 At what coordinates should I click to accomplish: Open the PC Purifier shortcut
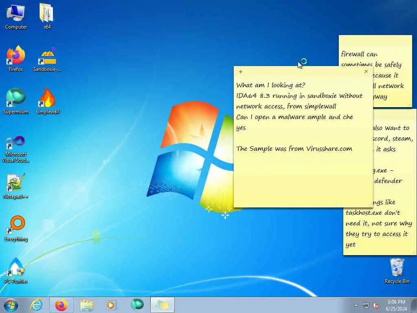(x=16, y=271)
